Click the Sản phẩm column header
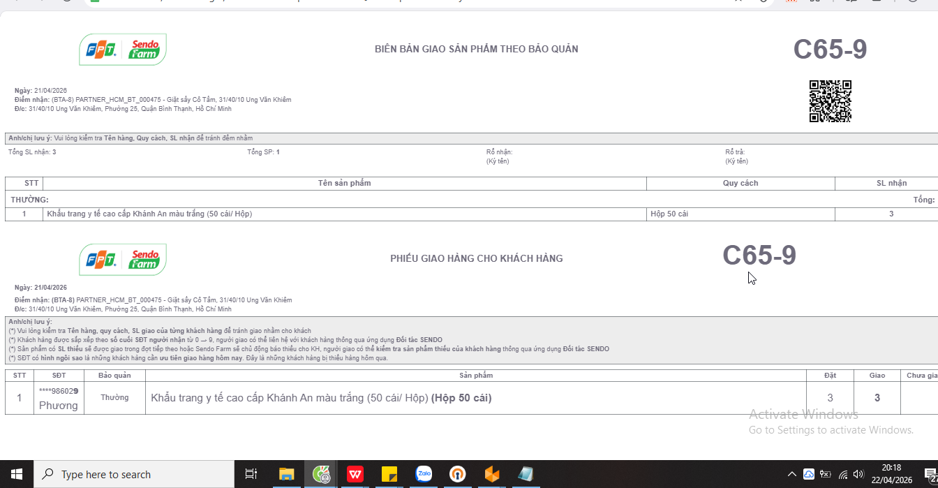 click(476, 375)
